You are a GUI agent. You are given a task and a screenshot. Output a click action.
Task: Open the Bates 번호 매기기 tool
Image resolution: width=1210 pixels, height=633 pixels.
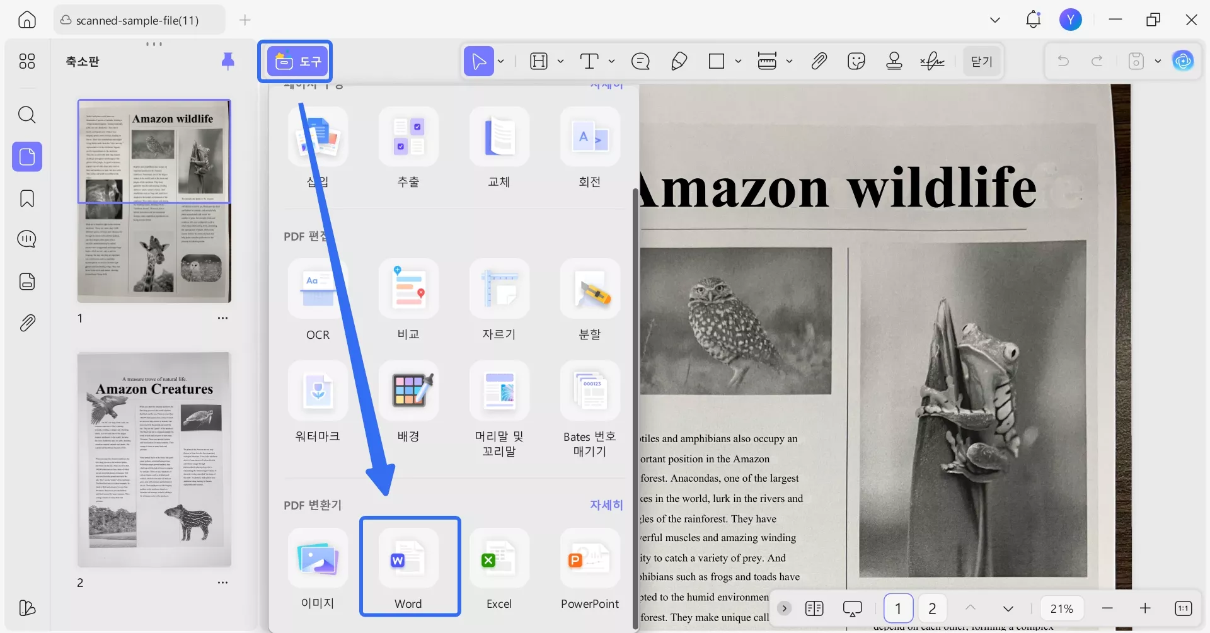pyautogui.click(x=590, y=409)
